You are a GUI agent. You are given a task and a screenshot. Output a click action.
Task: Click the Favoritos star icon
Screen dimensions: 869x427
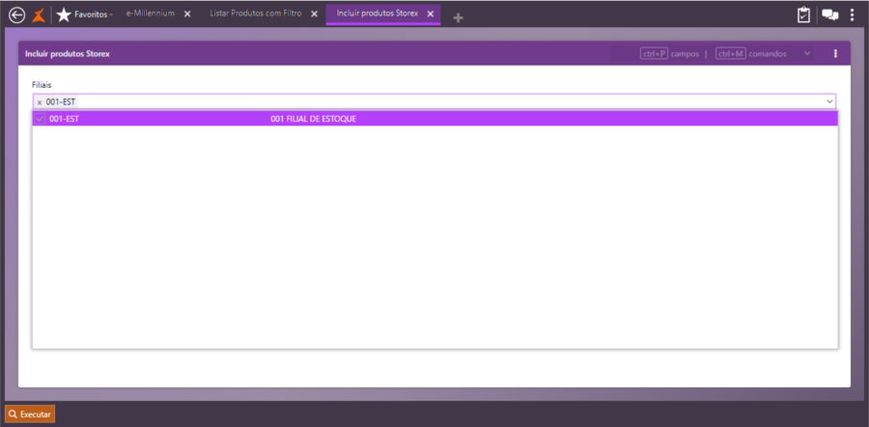click(64, 14)
